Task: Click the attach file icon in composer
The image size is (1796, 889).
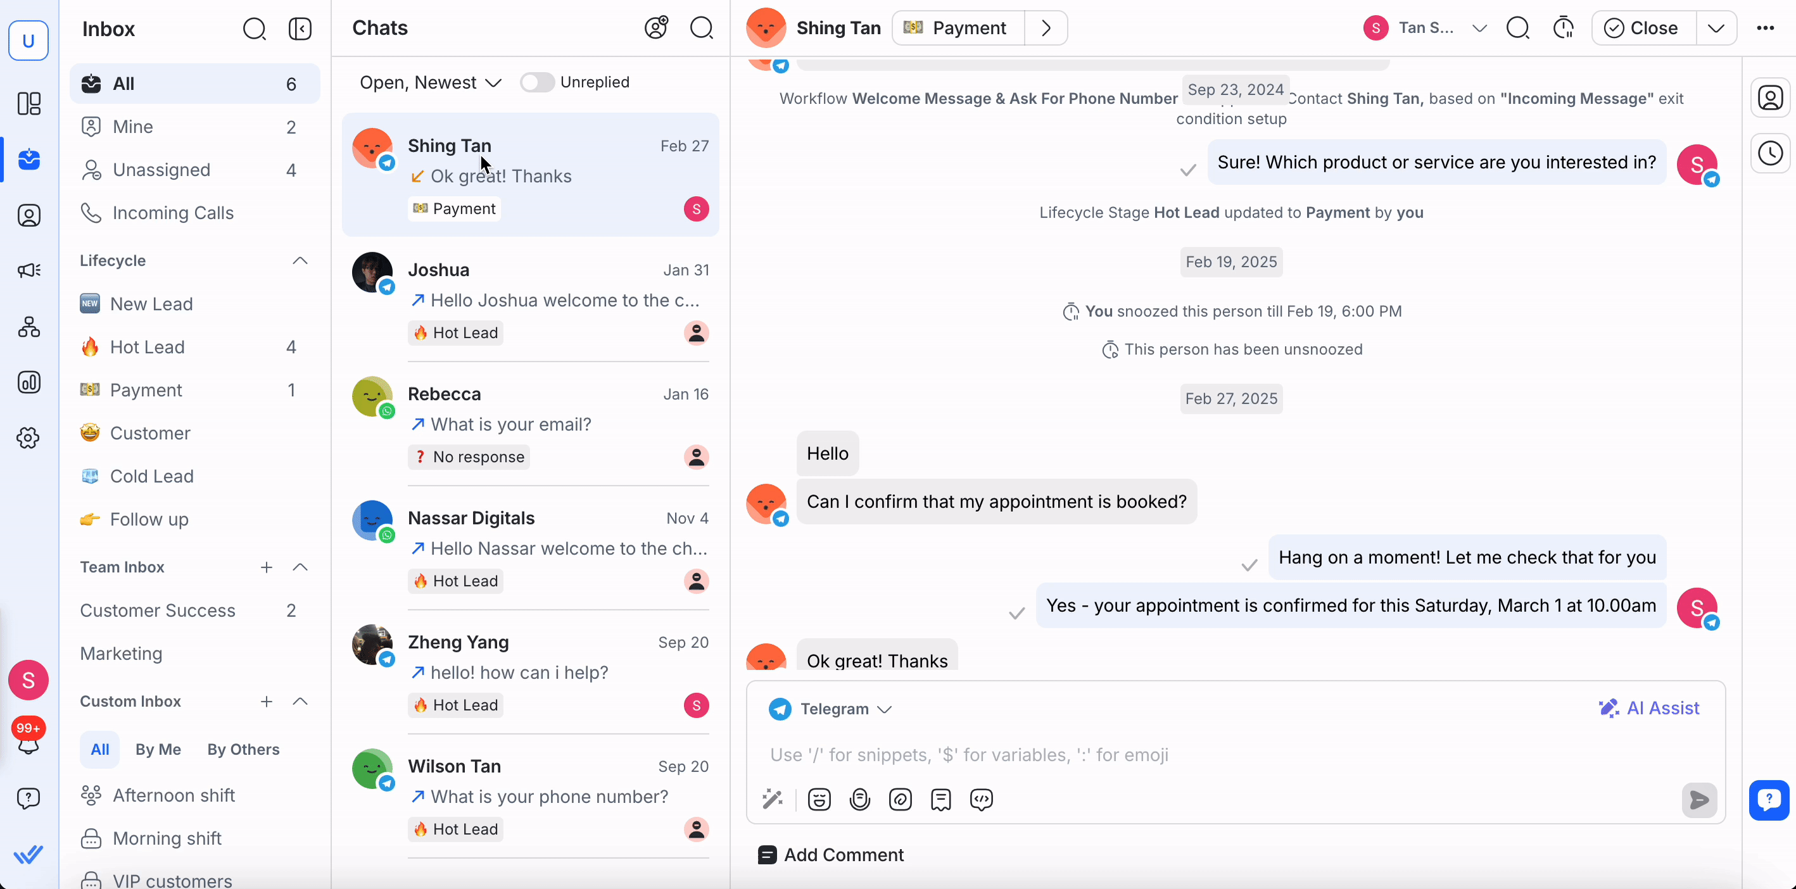Action: pos(900,799)
